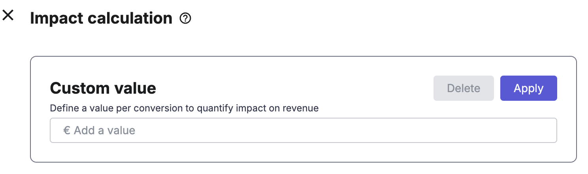Delete the custom value
Screen dimensions: 588x174
464,88
